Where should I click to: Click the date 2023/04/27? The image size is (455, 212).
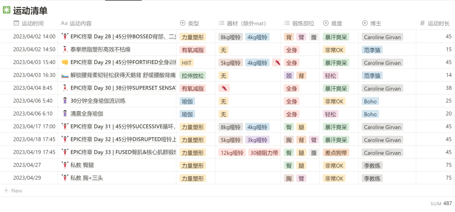click(x=27, y=165)
